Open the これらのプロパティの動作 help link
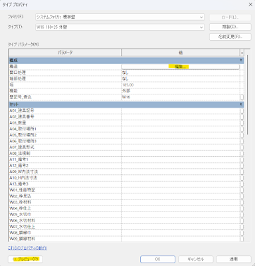This screenshot has width=255, height=266. [27, 248]
